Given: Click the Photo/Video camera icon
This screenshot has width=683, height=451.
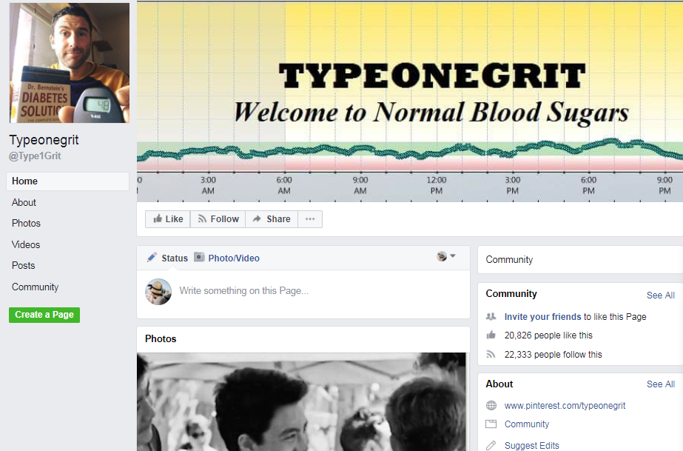Looking at the screenshot, I should [199, 257].
